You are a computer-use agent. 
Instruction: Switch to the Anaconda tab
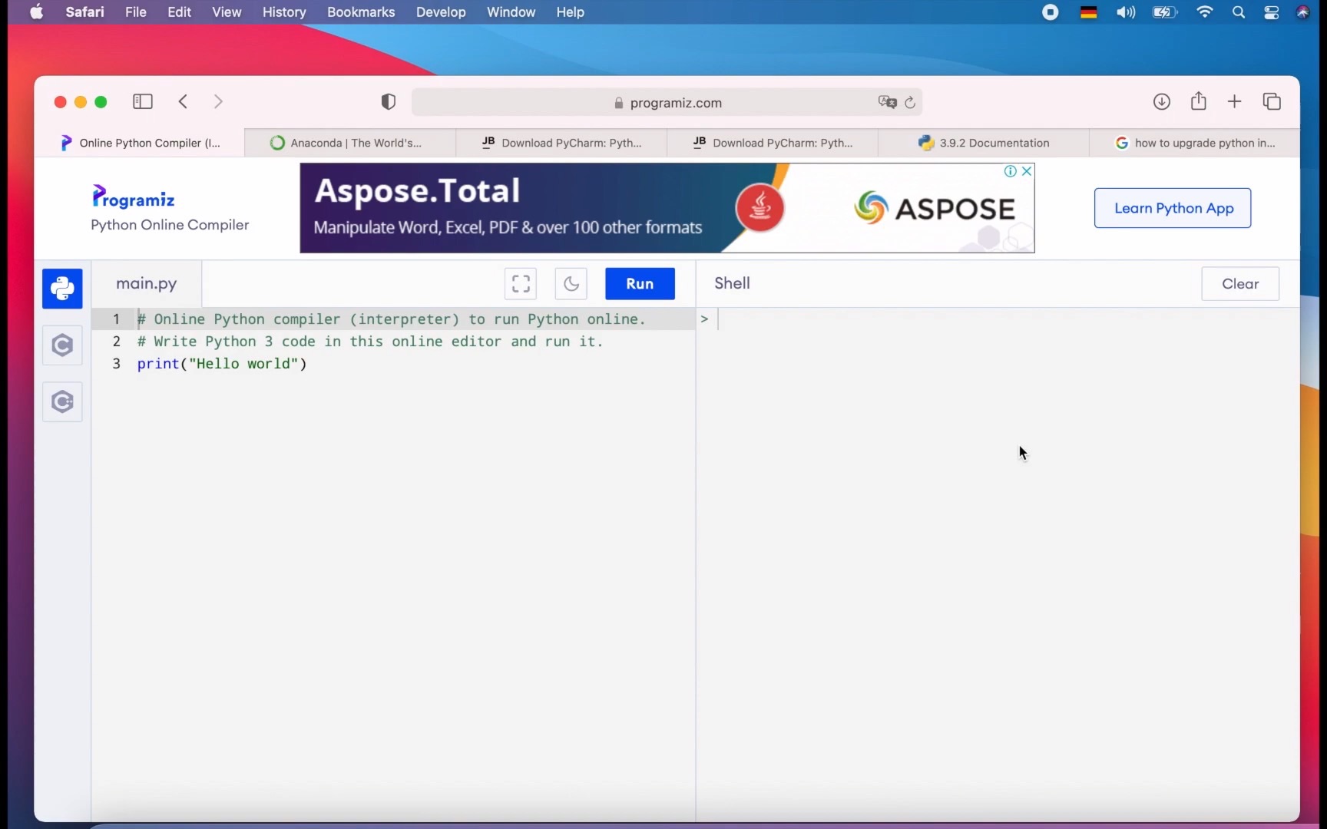tap(350, 143)
